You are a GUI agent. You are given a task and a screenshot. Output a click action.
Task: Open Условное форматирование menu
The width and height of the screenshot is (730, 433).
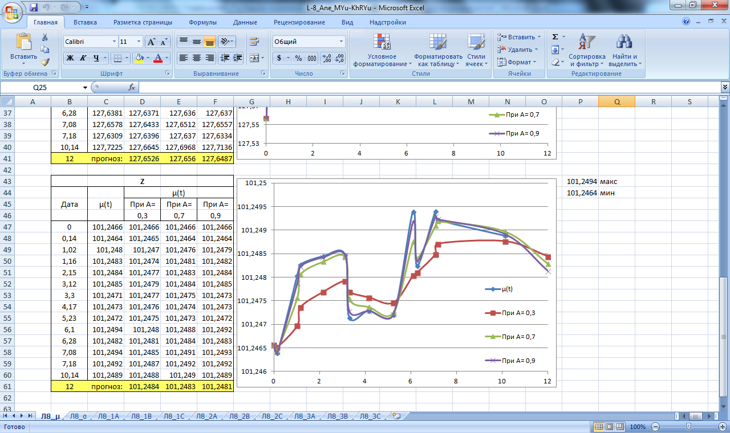pos(382,50)
